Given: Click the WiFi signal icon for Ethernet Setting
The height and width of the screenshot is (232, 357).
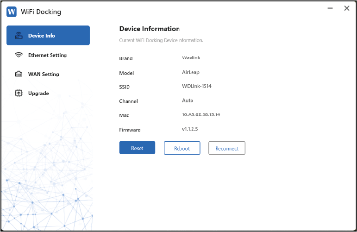Looking at the screenshot, I should click(x=19, y=55).
